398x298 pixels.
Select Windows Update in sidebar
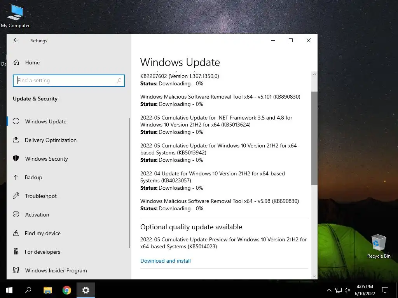[68, 121]
